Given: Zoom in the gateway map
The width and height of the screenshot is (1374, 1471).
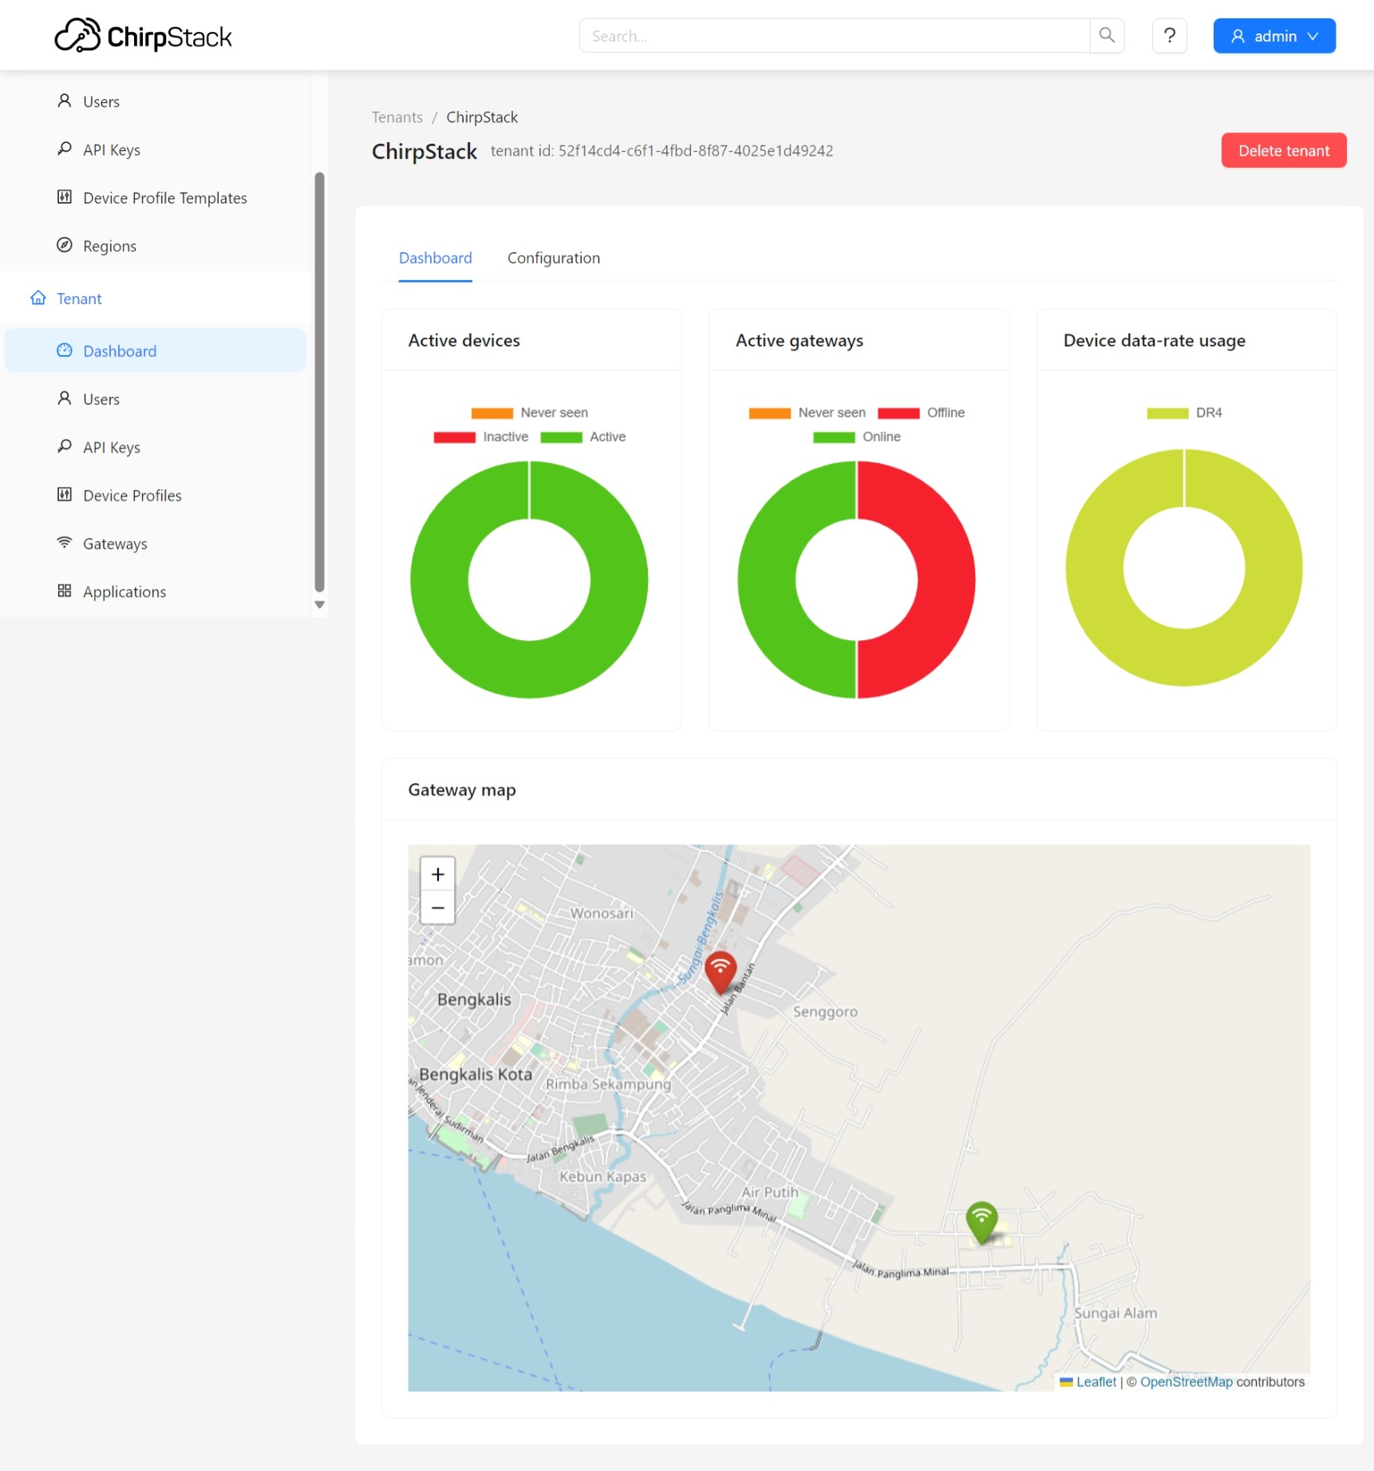Looking at the screenshot, I should click(x=437, y=875).
